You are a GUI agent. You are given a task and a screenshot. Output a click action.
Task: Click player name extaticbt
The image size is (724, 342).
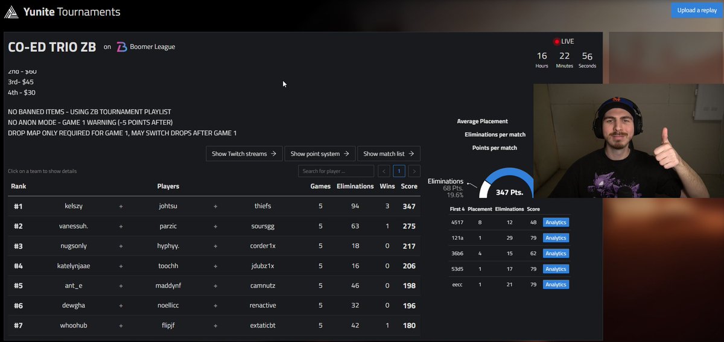point(262,326)
